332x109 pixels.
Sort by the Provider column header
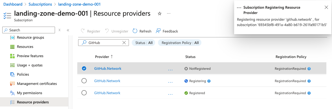[x=104, y=57]
